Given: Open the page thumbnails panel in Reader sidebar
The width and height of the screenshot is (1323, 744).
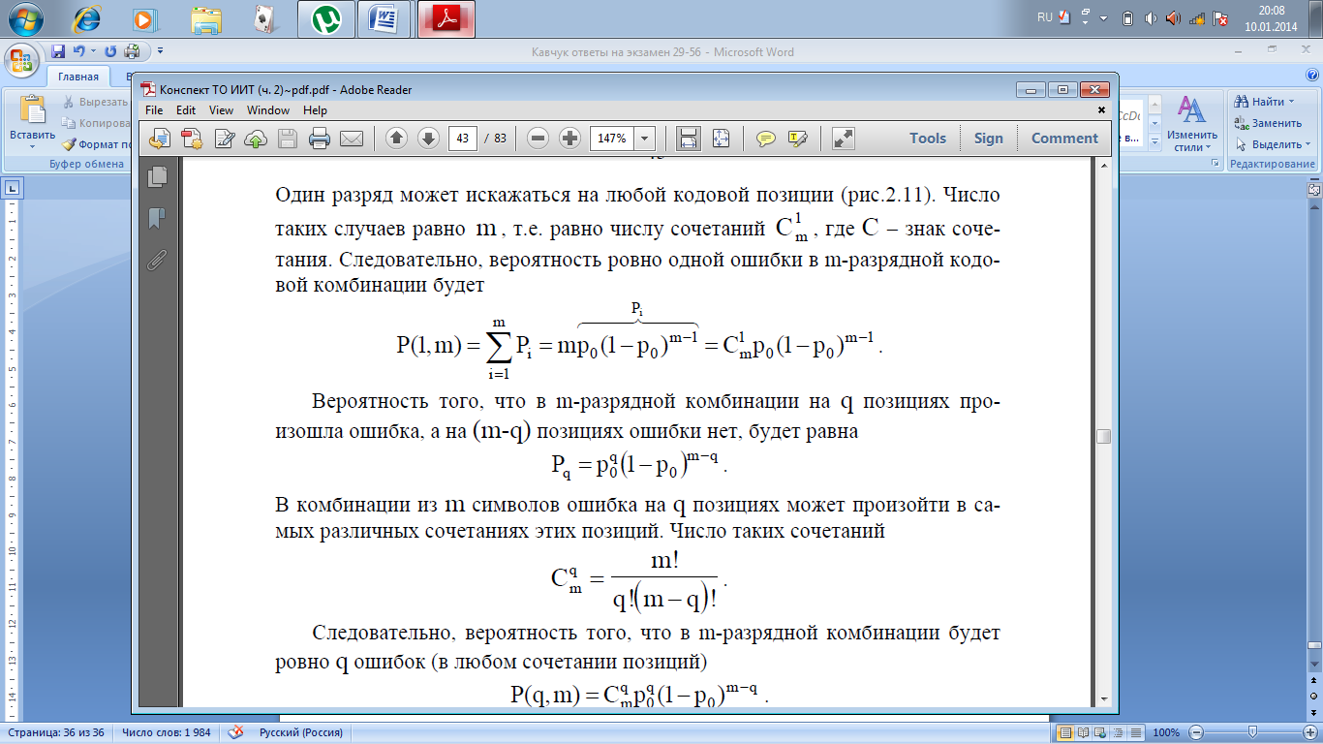Looking at the screenshot, I should click(x=157, y=176).
